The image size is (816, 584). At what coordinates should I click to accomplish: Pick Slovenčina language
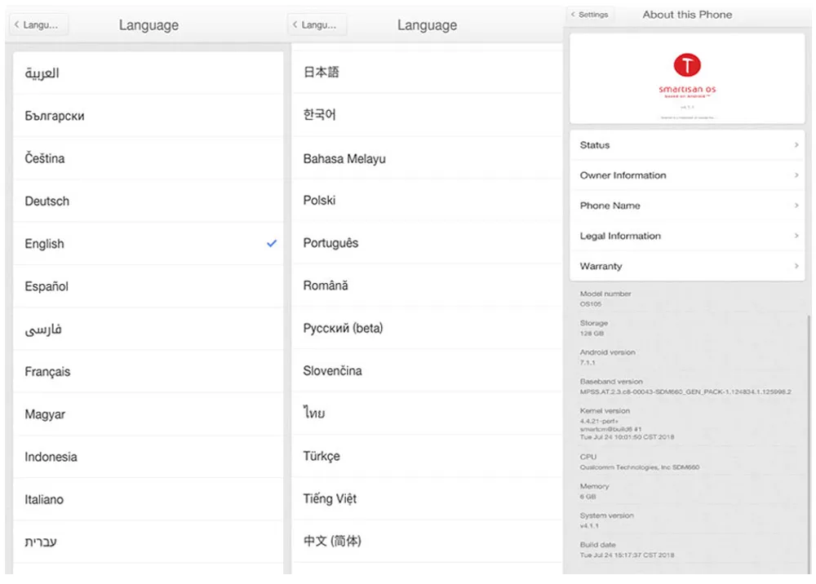427,371
